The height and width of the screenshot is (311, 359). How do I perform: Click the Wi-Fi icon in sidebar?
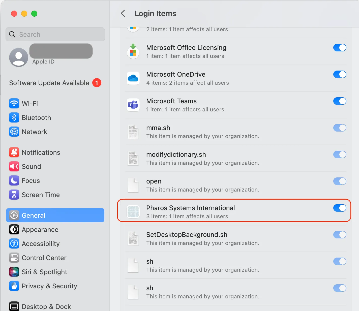pos(14,103)
